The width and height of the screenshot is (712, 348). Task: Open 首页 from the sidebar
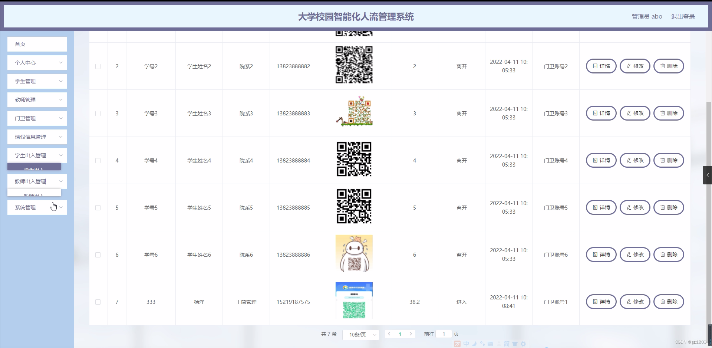pyautogui.click(x=37, y=44)
